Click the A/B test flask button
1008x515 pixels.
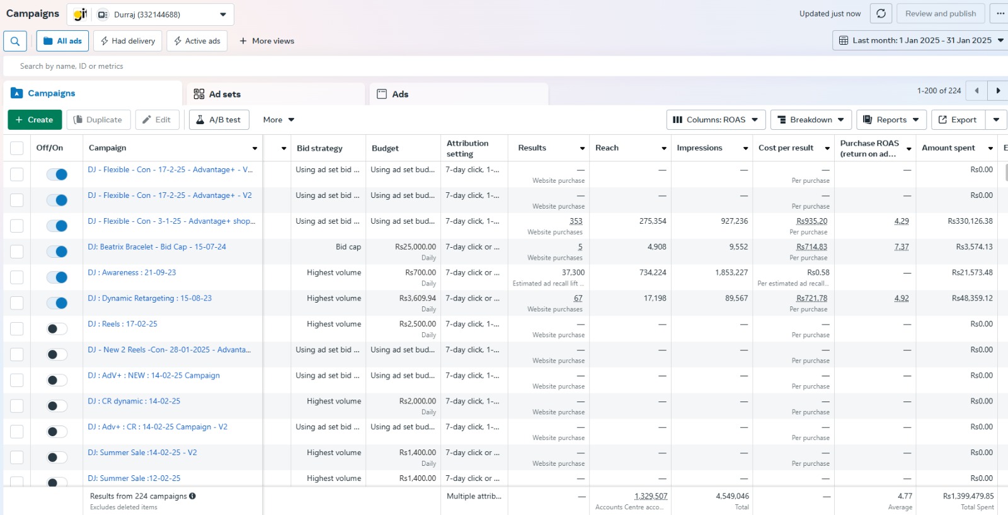point(219,120)
